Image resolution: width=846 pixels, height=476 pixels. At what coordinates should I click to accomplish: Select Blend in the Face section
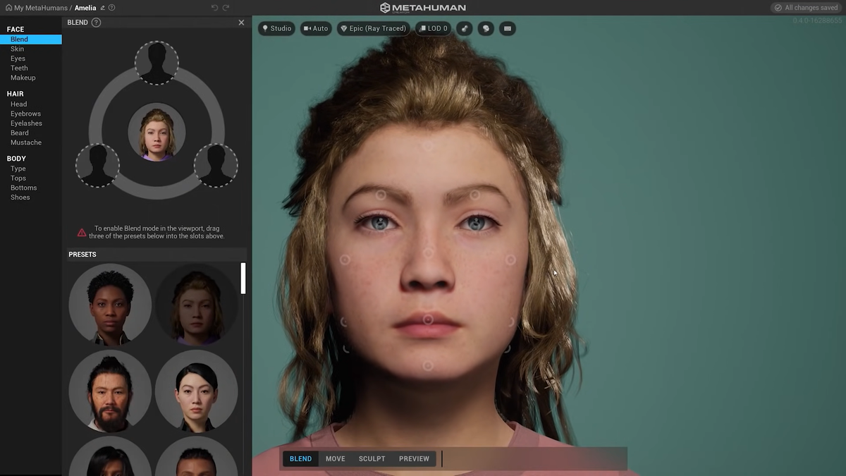pyautogui.click(x=31, y=39)
